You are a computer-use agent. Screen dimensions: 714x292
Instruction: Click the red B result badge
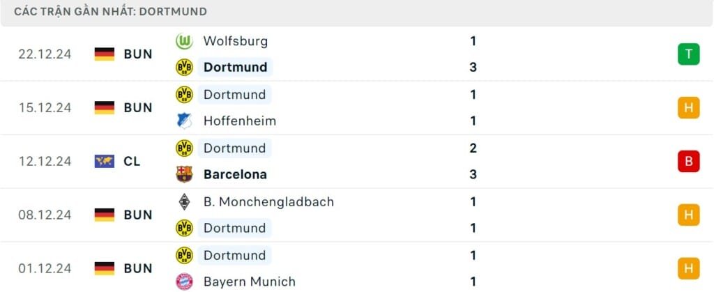pyautogui.click(x=688, y=162)
